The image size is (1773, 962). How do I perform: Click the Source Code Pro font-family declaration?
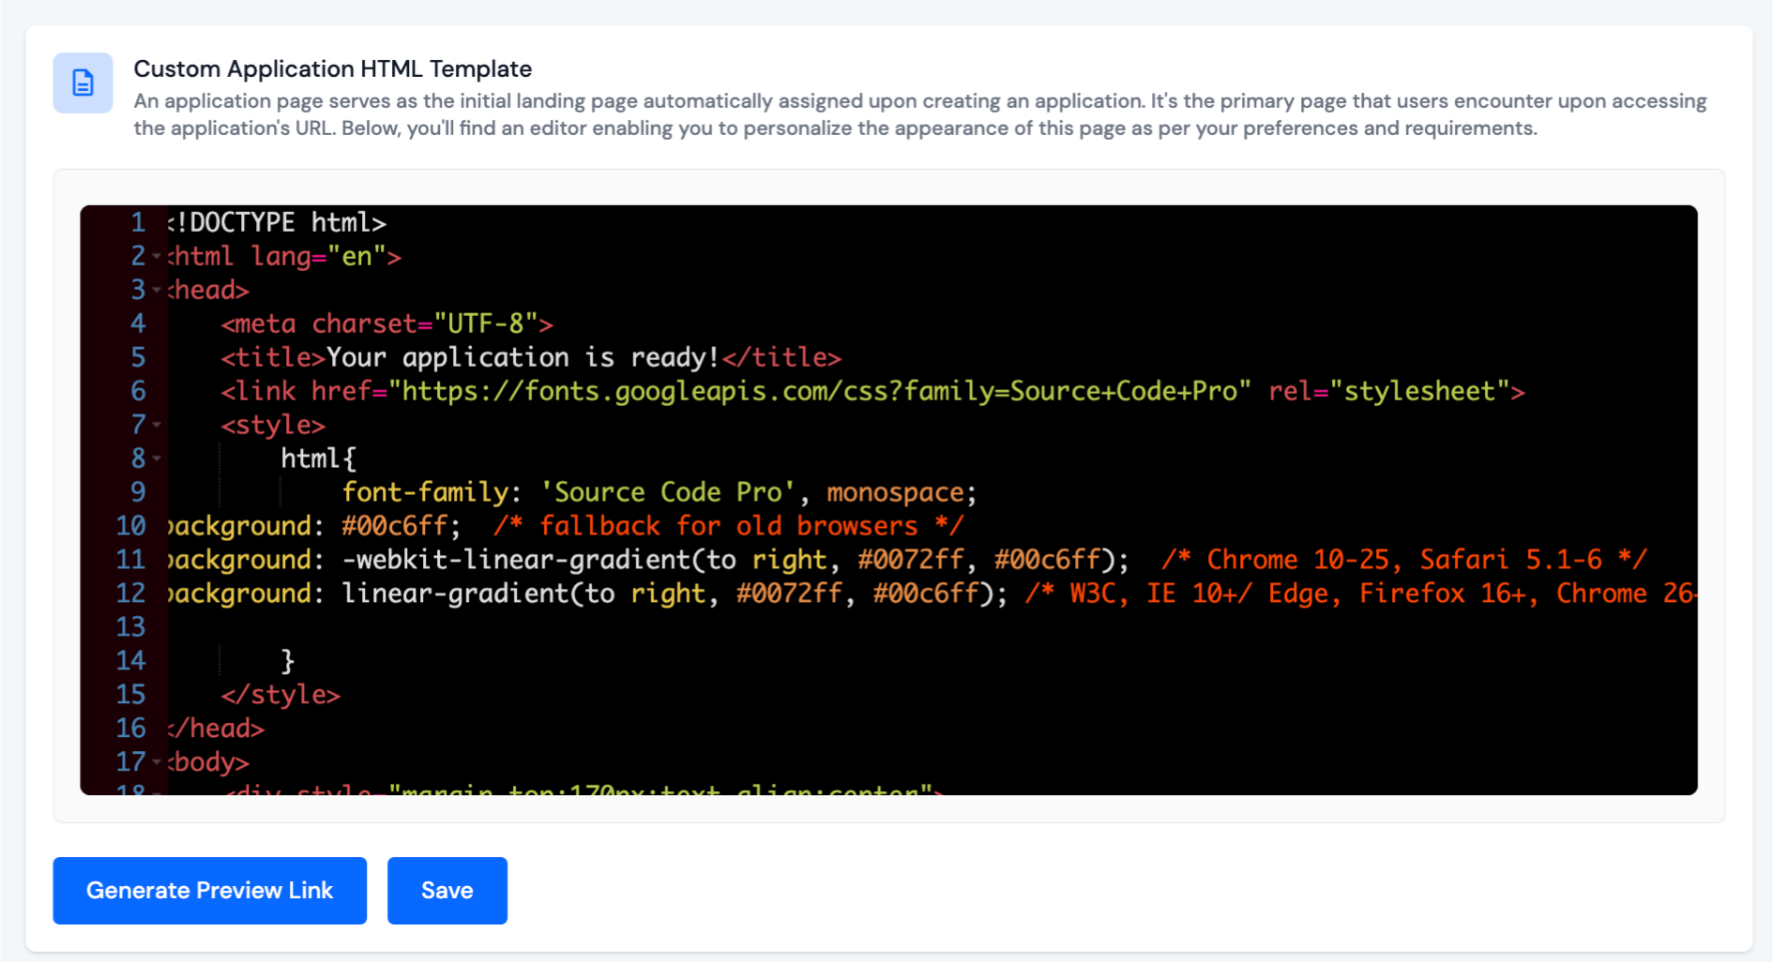pyautogui.click(x=657, y=491)
